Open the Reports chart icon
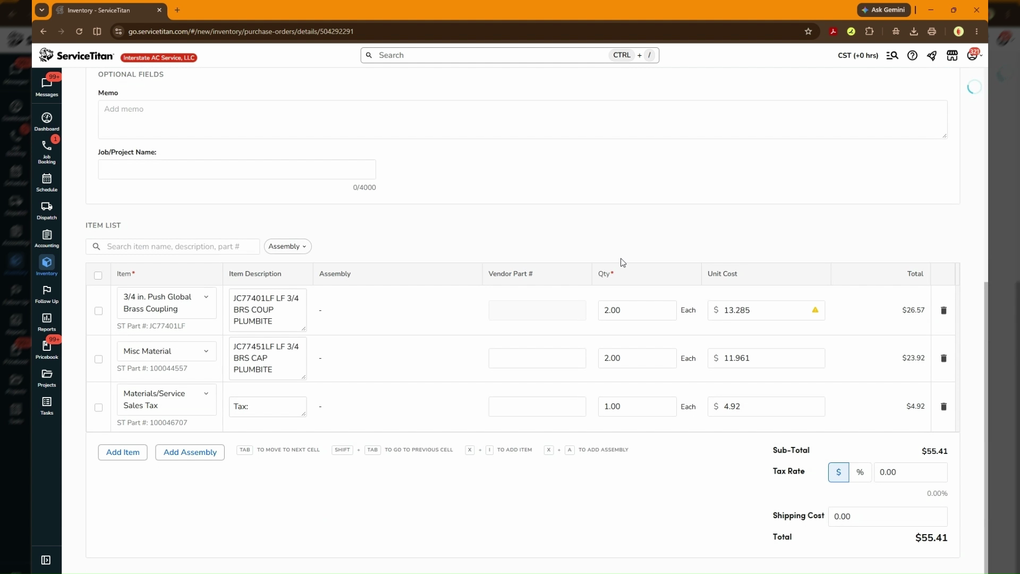Image resolution: width=1020 pixels, height=574 pixels. pyautogui.click(x=47, y=318)
